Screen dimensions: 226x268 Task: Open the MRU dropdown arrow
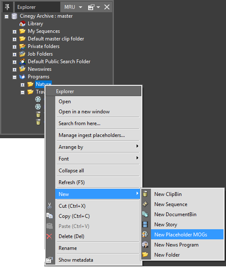coord(81,7)
